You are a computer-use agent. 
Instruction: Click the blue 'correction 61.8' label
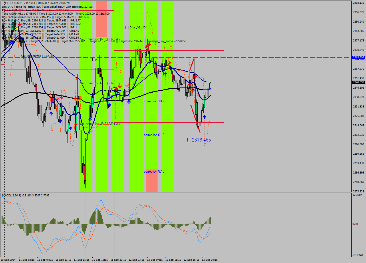154,135
